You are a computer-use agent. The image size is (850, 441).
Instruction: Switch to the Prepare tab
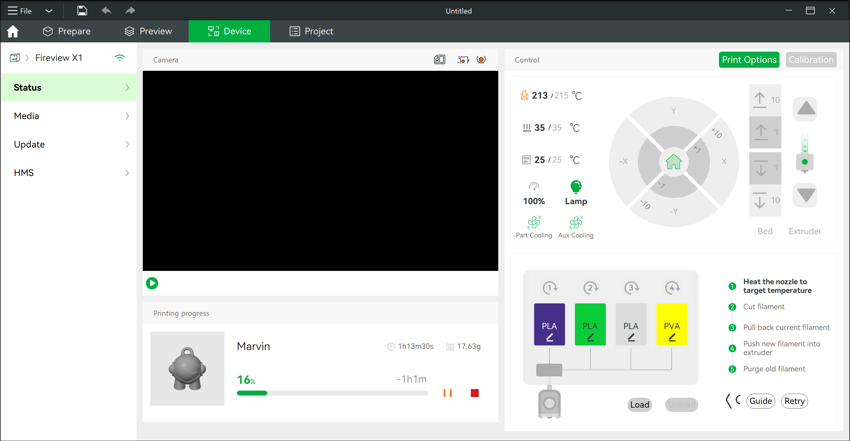coord(66,31)
